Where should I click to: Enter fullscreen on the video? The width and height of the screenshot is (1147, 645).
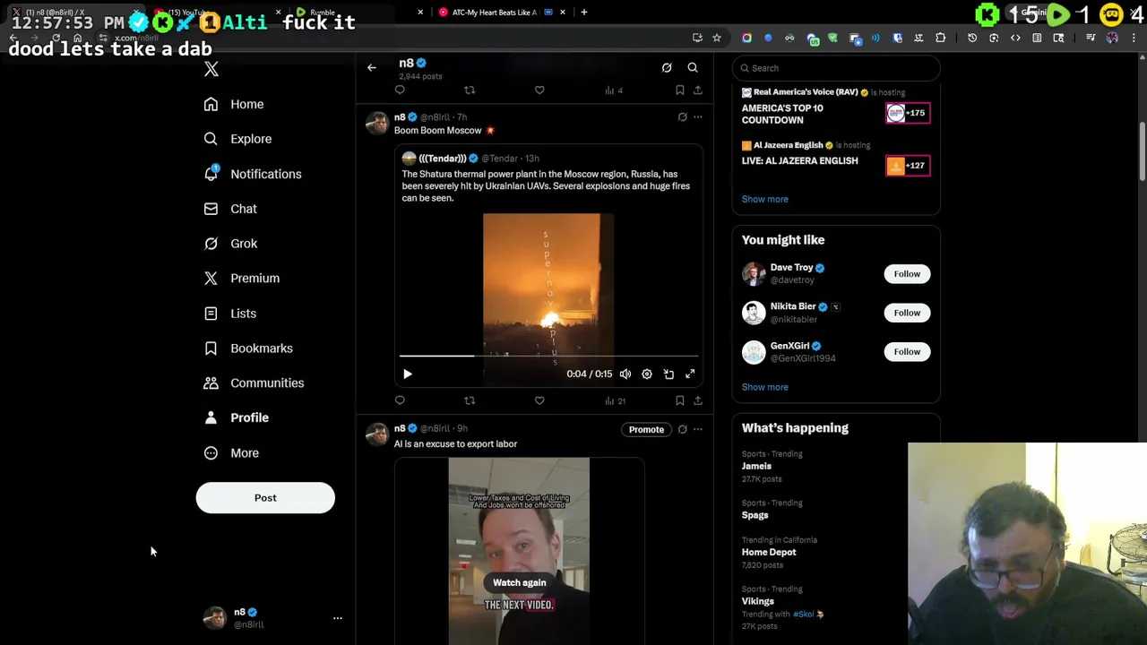[690, 374]
